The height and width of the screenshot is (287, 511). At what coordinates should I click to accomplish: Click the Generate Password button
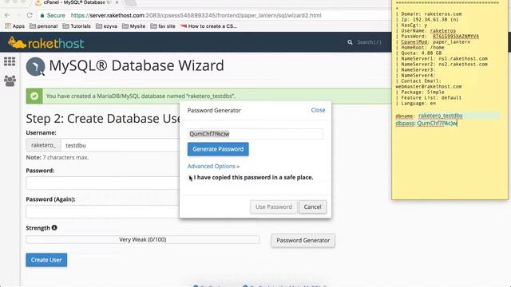pyautogui.click(x=218, y=149)
